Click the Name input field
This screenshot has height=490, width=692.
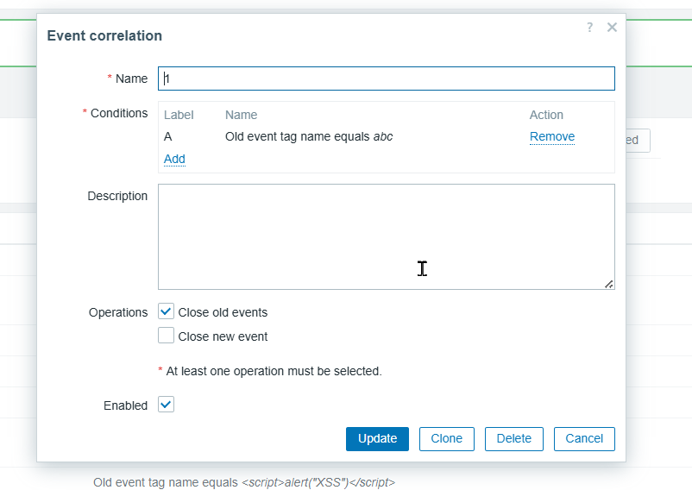click(386, 79)
